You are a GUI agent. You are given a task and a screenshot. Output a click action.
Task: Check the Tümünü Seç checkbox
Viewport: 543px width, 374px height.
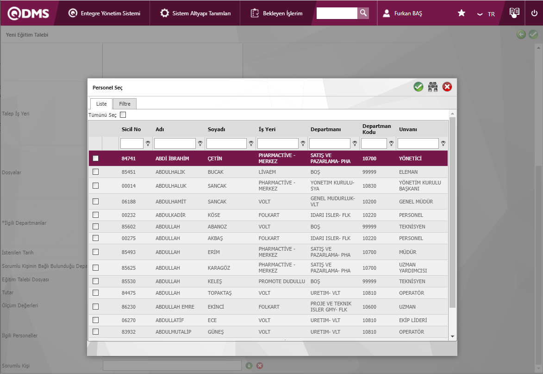coord(123,115)
